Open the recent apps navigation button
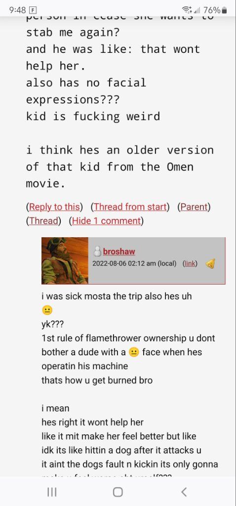 click(x=52, y=492)
